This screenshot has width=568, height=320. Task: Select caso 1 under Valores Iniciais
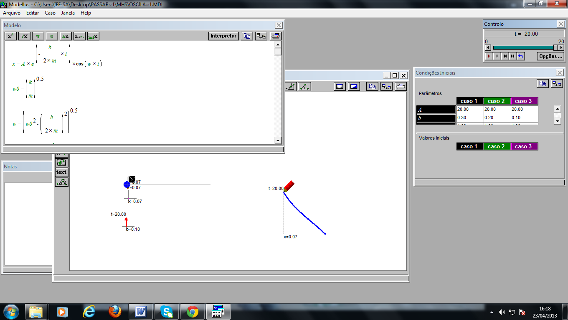(470, 147)
